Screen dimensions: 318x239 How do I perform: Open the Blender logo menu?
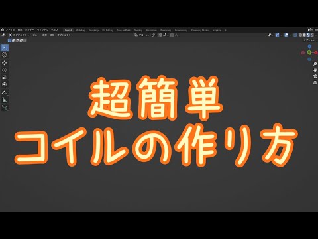tap(3, 30)
